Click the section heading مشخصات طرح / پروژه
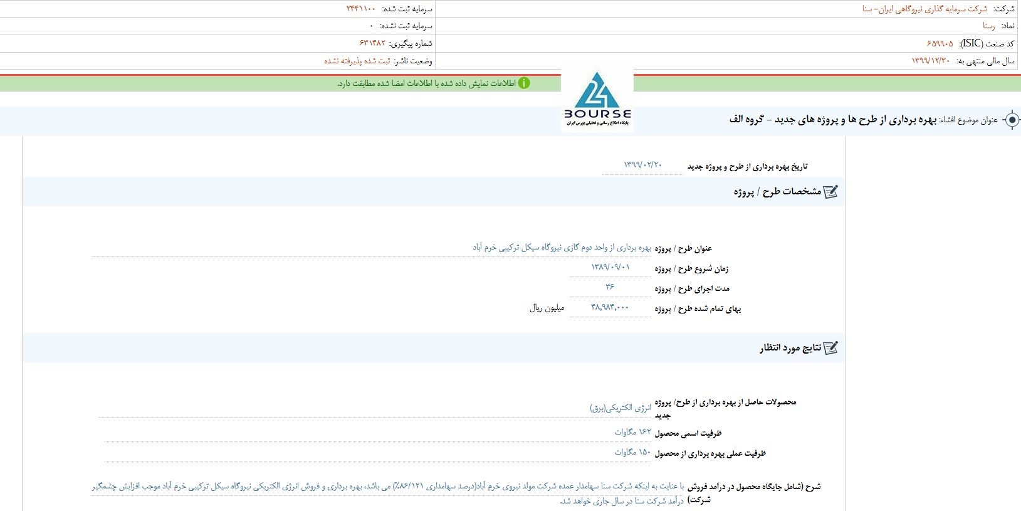The width and height of the screenshot is (1021, 511). 777,192
